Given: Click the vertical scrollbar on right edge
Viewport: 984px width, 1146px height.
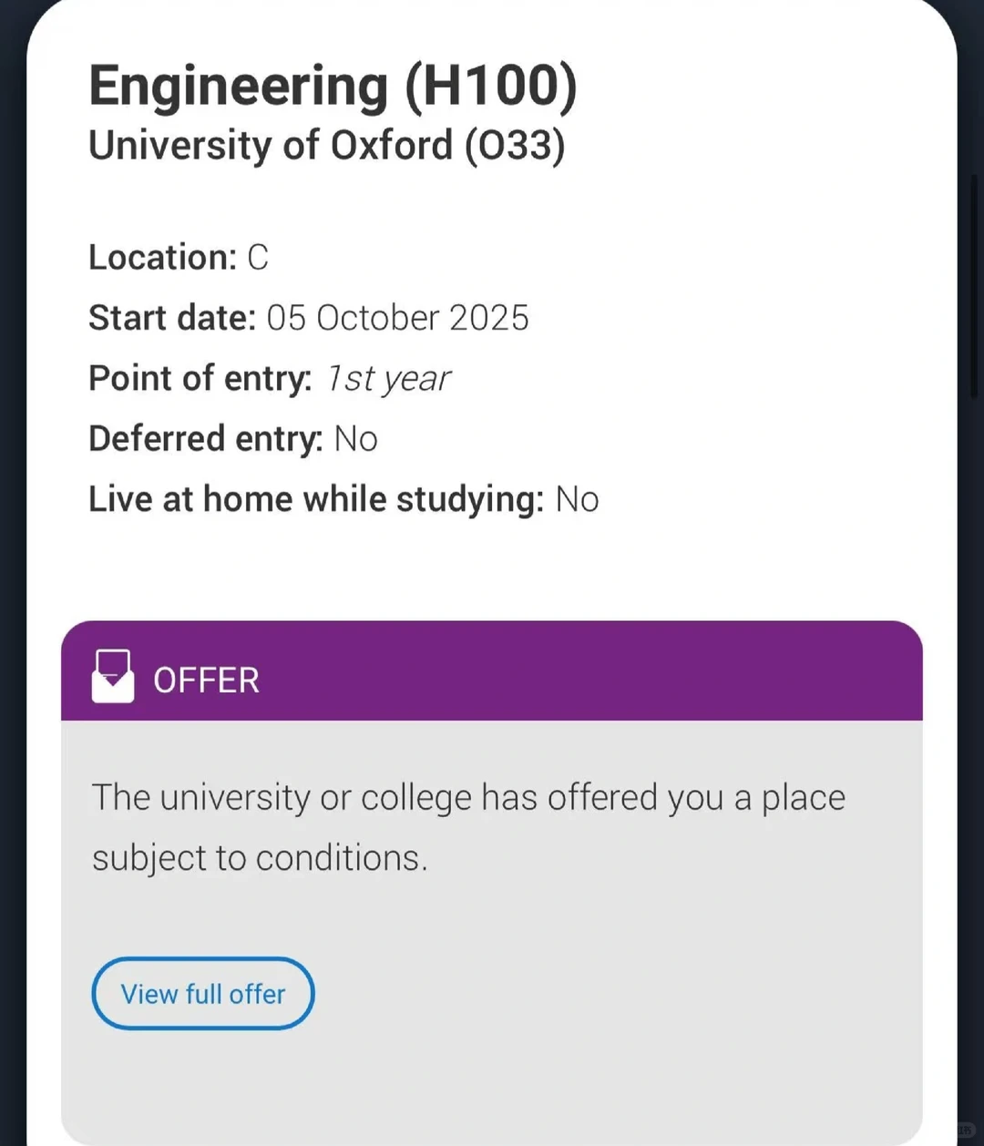Looking at the screenshot, I should 973,287.
